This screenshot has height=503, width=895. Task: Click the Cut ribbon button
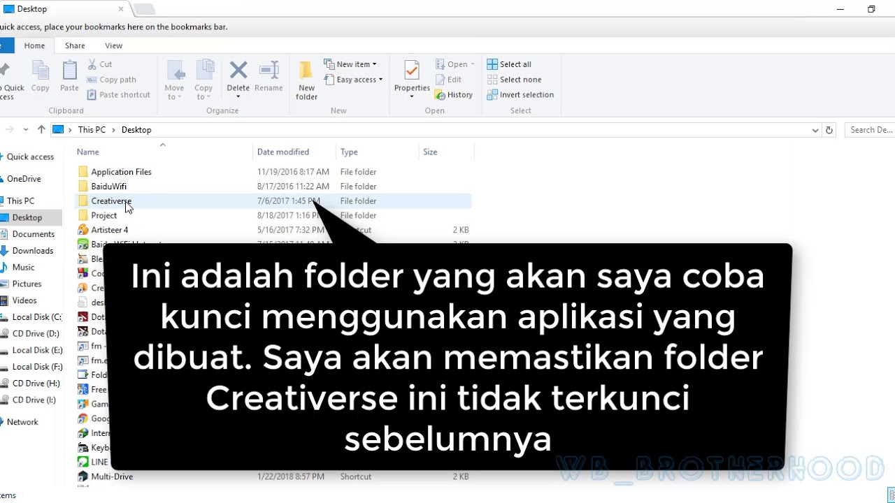pyautogui.click(x=99, y=64)
